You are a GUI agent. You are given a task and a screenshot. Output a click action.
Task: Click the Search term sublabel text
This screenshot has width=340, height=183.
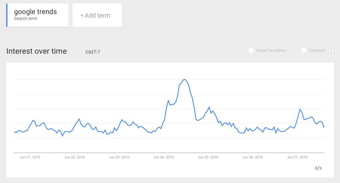click(26, 18)
